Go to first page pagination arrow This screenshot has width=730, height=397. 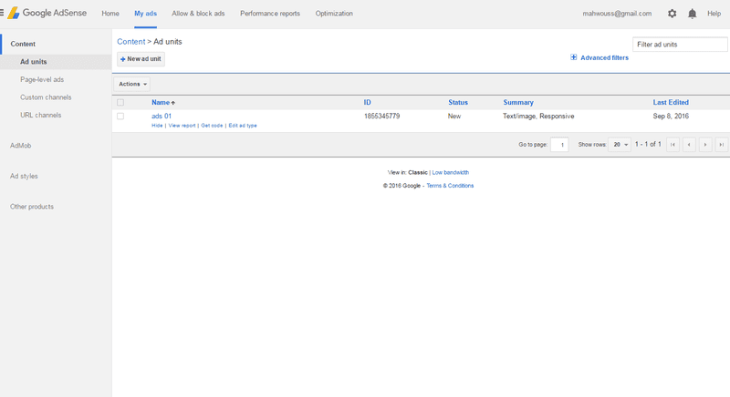pyautogui.click(x=673, y=144)
